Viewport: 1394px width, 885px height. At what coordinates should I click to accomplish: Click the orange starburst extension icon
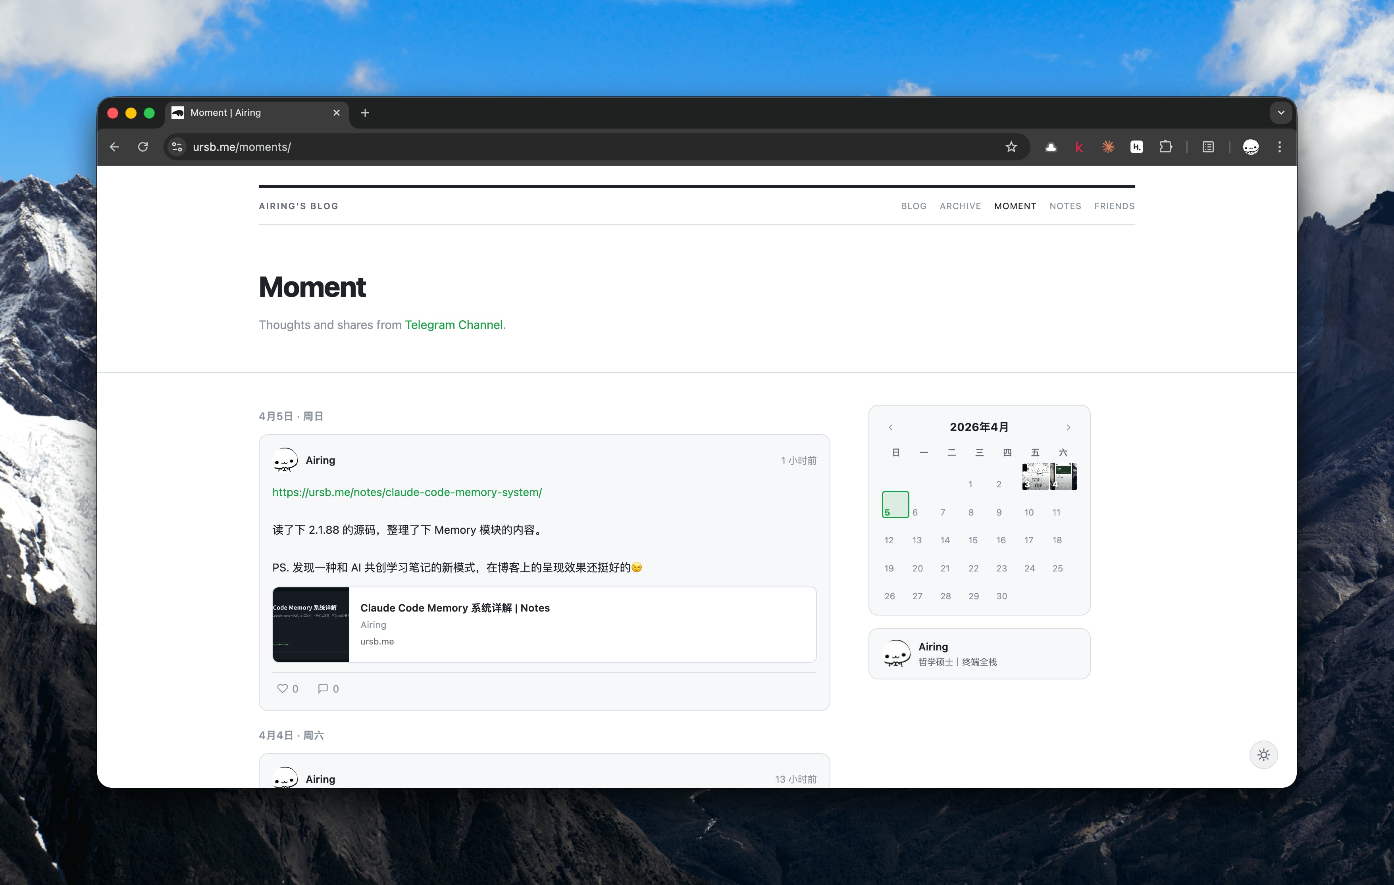(1107, 147)
